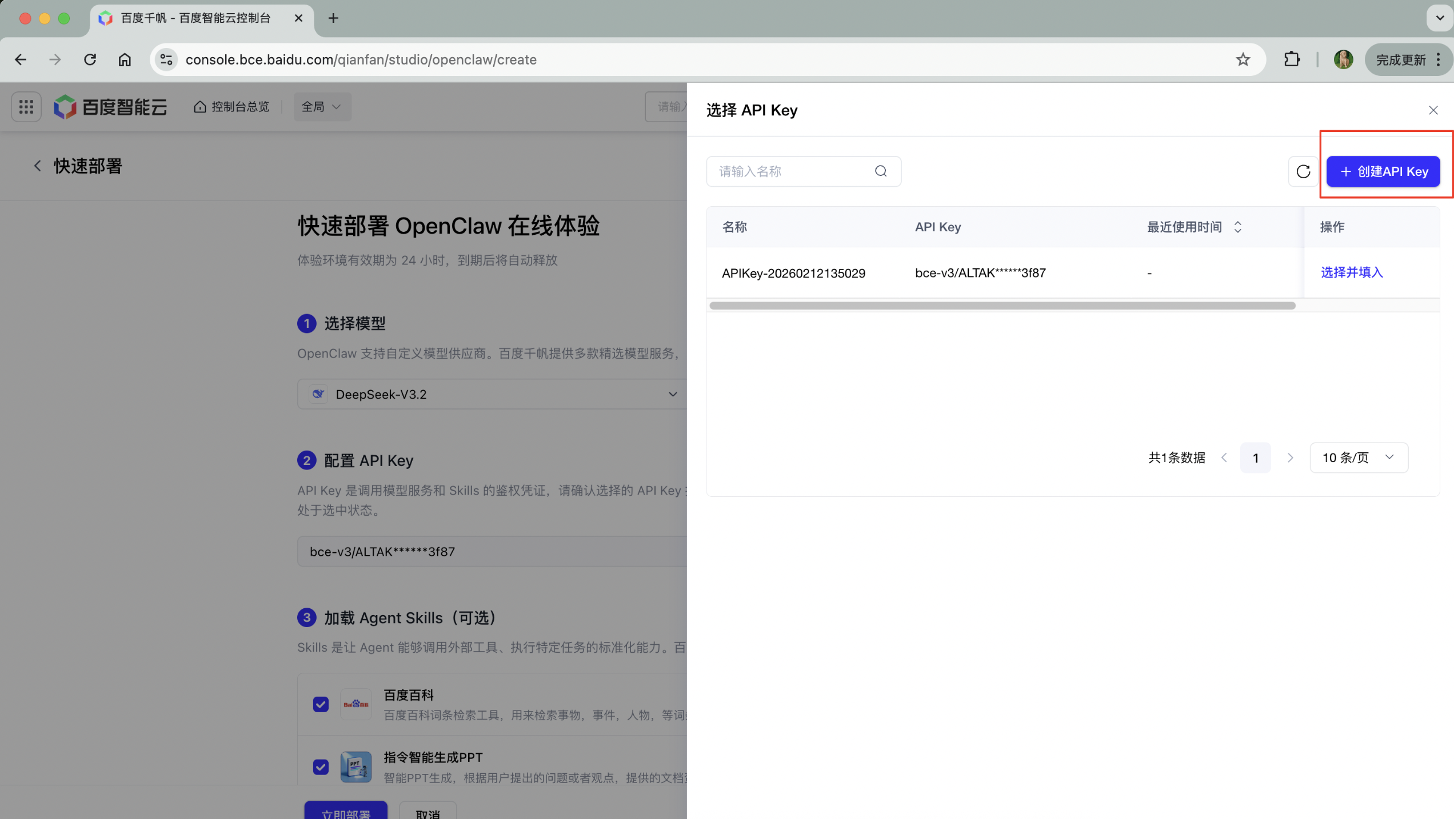Go to 控制台总览 in the header
This screenshot has width=1454, height=819.
(x=231, y=107)
